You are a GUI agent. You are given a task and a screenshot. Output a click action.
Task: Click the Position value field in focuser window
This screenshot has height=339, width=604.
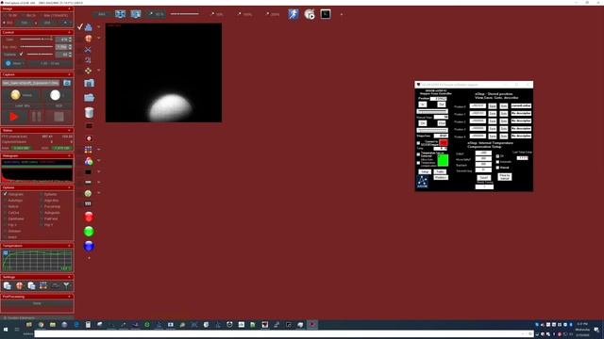pos(438,98)
